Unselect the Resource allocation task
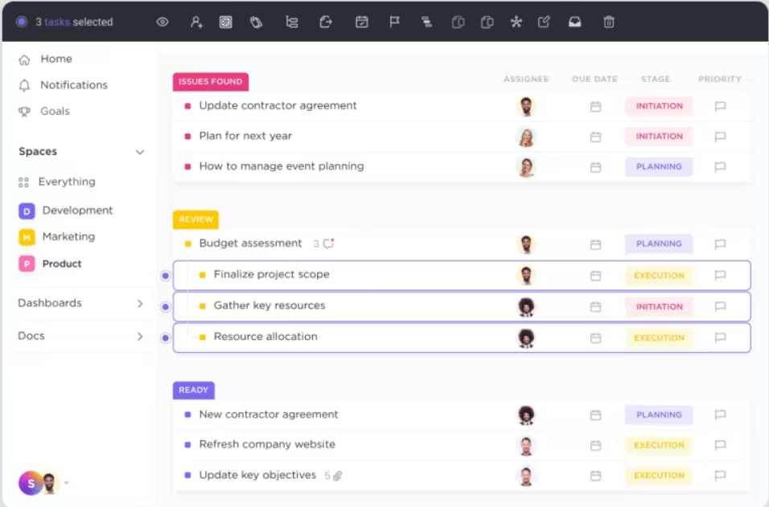The height and width of the screenshot is (507, 769). pyautogui.click(x=165, y=337)
